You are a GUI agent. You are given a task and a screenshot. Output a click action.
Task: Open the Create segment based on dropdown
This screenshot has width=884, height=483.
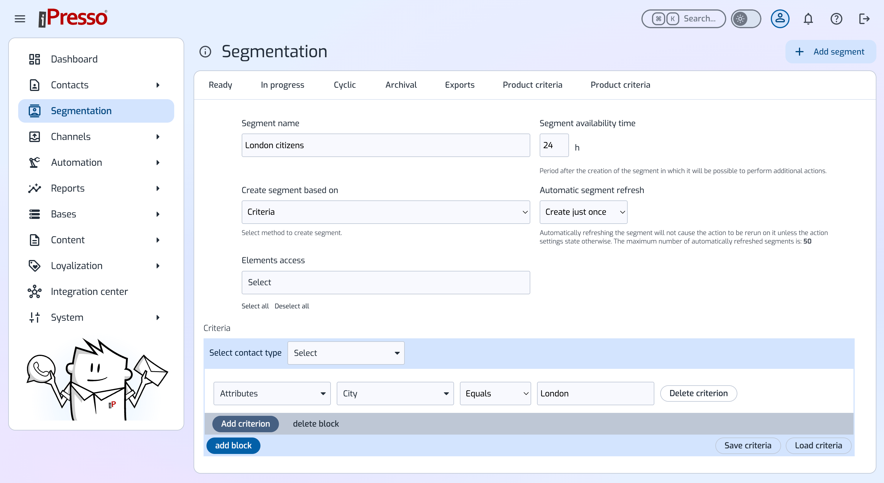click(386, 212)
